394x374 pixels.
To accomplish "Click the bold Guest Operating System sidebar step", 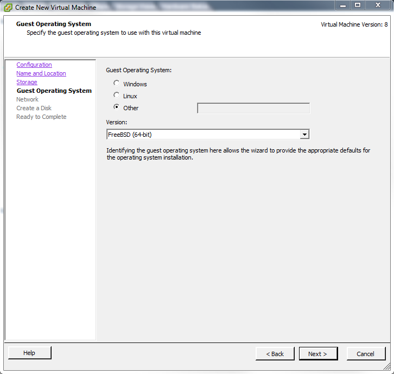I will tap(54, 91).
